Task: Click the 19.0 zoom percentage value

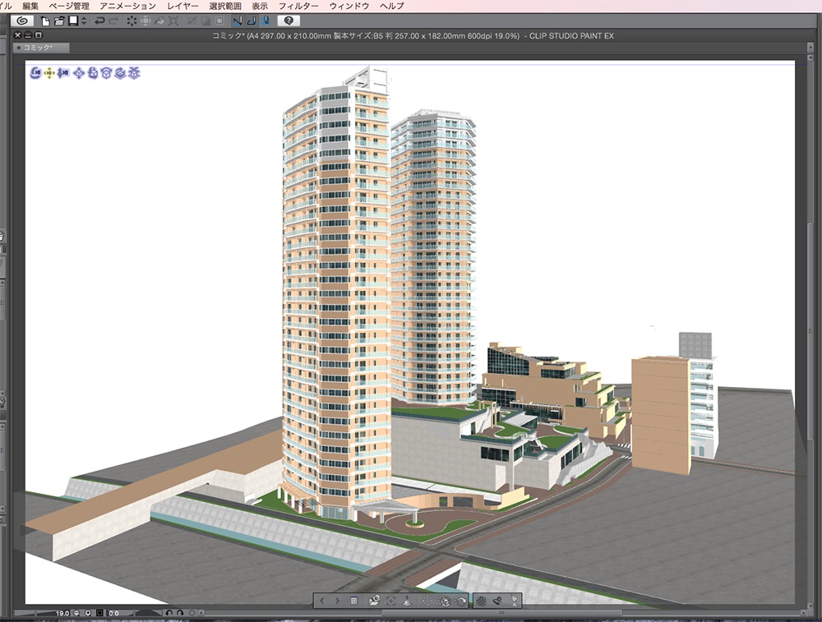Action: [x=62, y=613]
